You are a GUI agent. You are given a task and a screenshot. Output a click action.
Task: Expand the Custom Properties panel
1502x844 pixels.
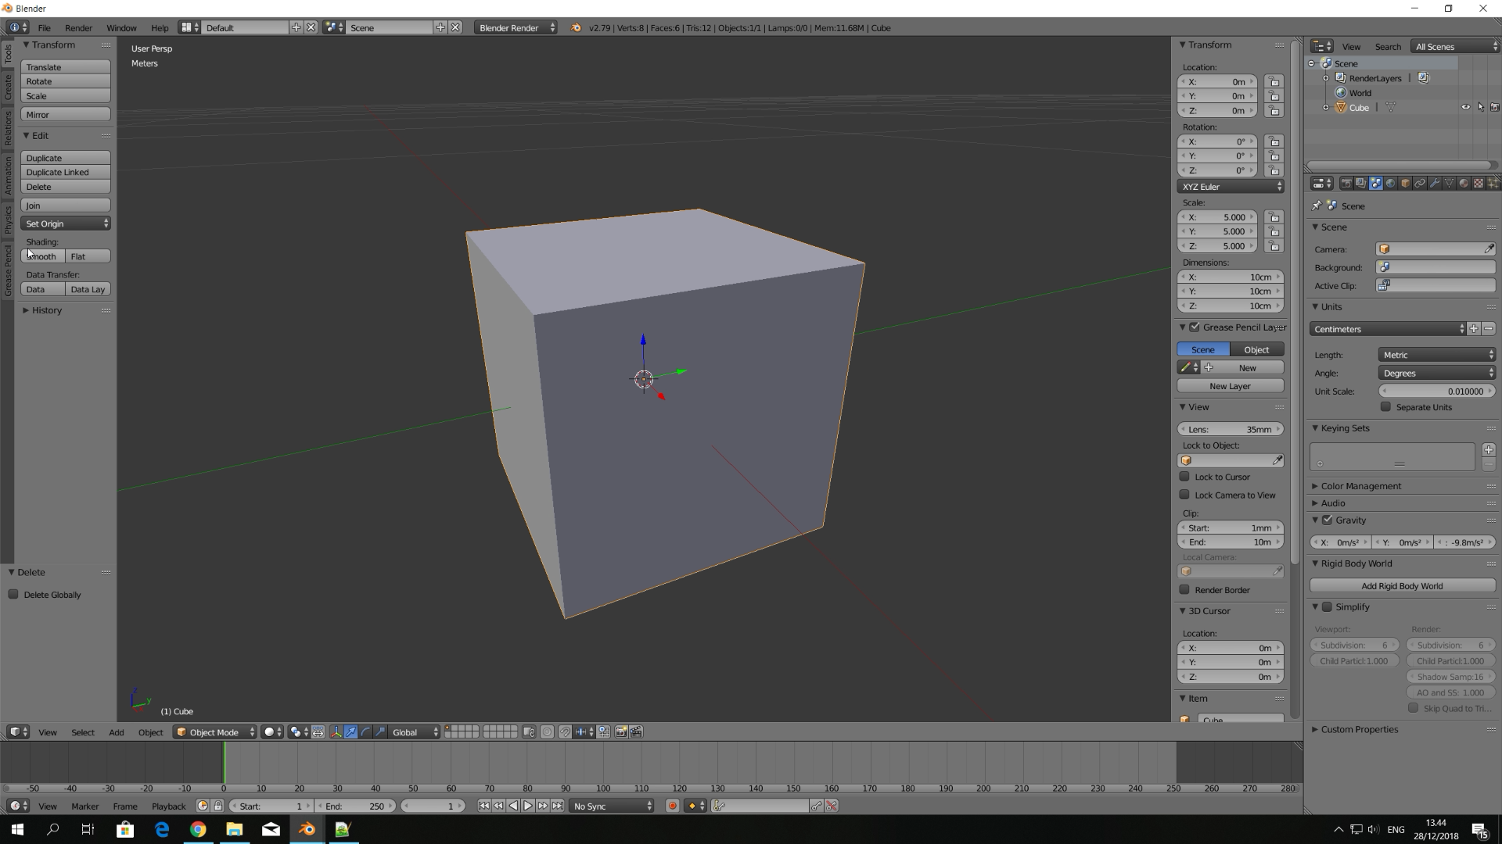pos(1359,729)
